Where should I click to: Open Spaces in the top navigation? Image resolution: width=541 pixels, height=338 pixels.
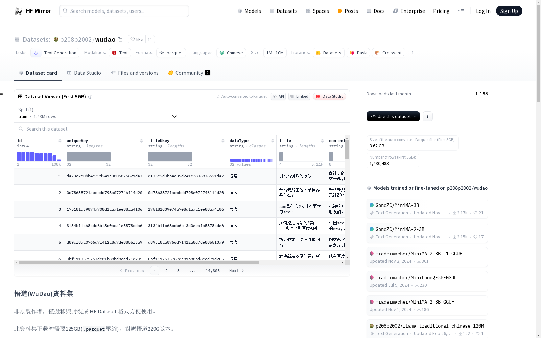pyautogui.click(x=317, y=11)
